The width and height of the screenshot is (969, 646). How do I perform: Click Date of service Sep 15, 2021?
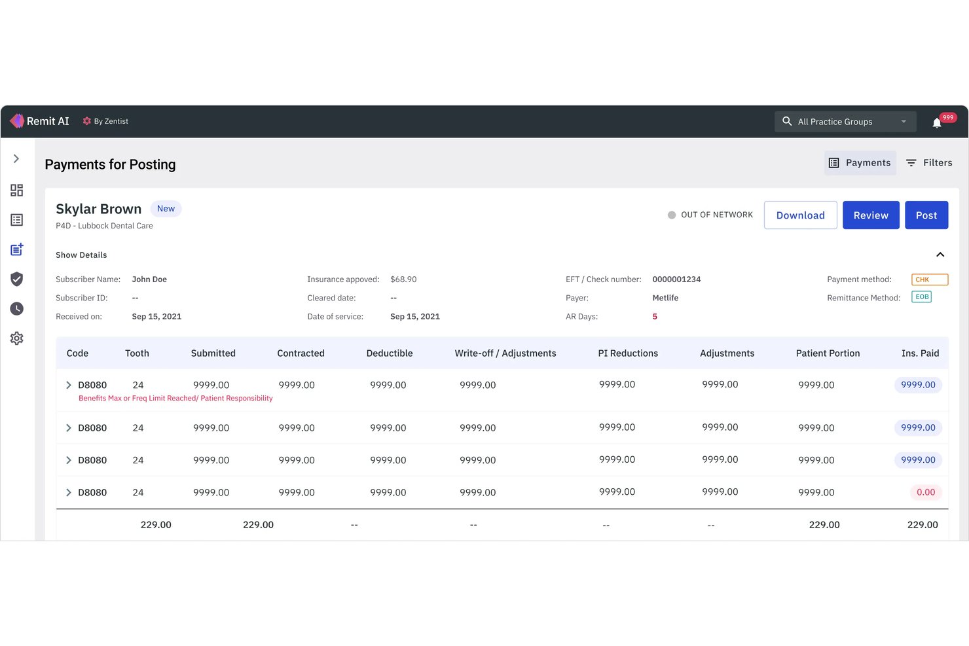coord(415,317)
